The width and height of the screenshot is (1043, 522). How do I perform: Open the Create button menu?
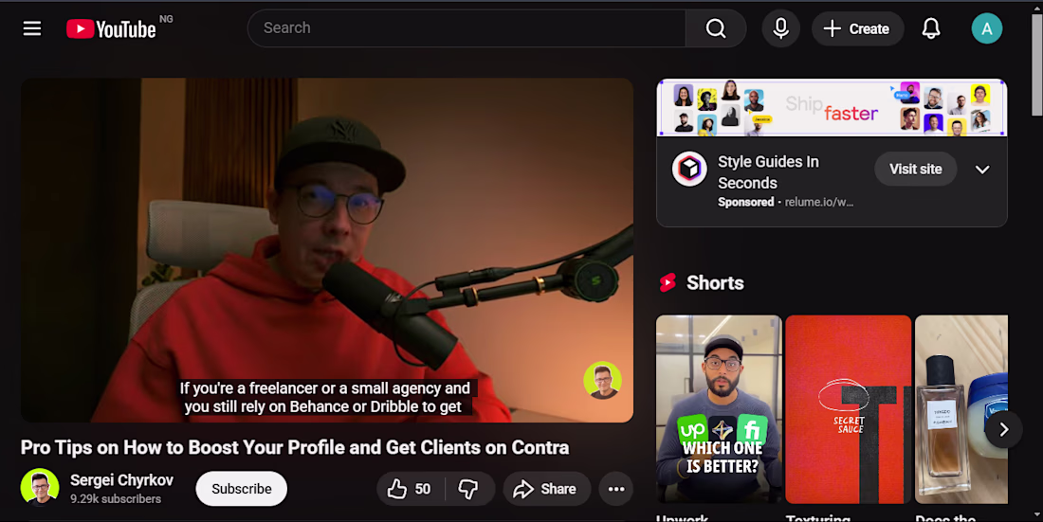click(857, 28)
